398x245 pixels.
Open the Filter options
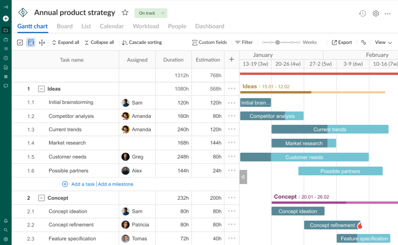click(x=244, y=42)
